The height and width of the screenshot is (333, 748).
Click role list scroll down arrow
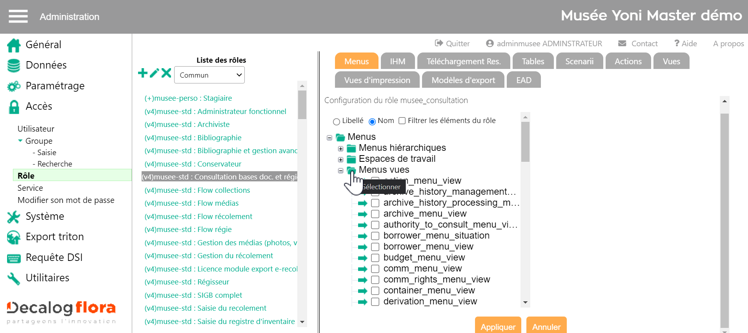click(x=302, y=322)
